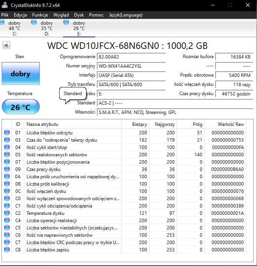Image resolution: width=257 pixels, height=266 pixels.
Task: Click the 'Próg' column header
Action: tap(191, 124)
